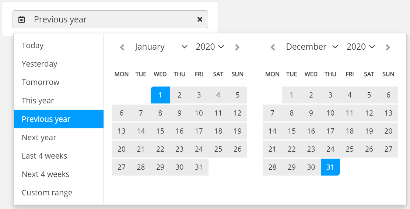Choose the Custom range option
Image resolution: width=410 pixels, height=209 pixels.
tap(47, 193)
